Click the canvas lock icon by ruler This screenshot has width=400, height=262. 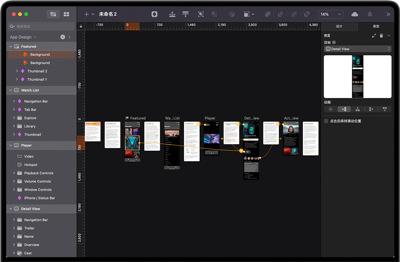coord(81,27)
